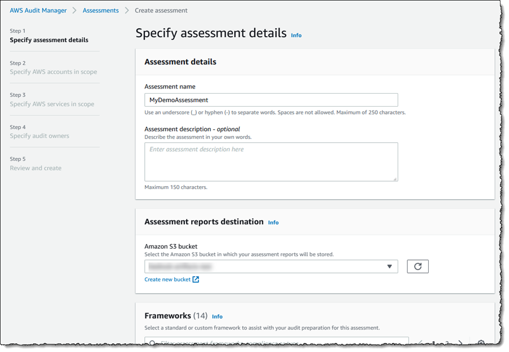Click the breadcrumb chevron after Assessments

127,10
